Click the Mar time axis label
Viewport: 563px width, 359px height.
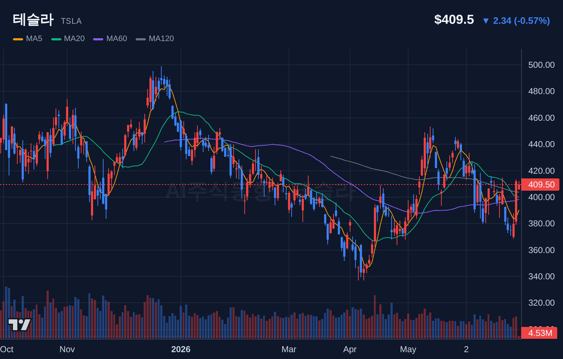[x=289, y=349]
